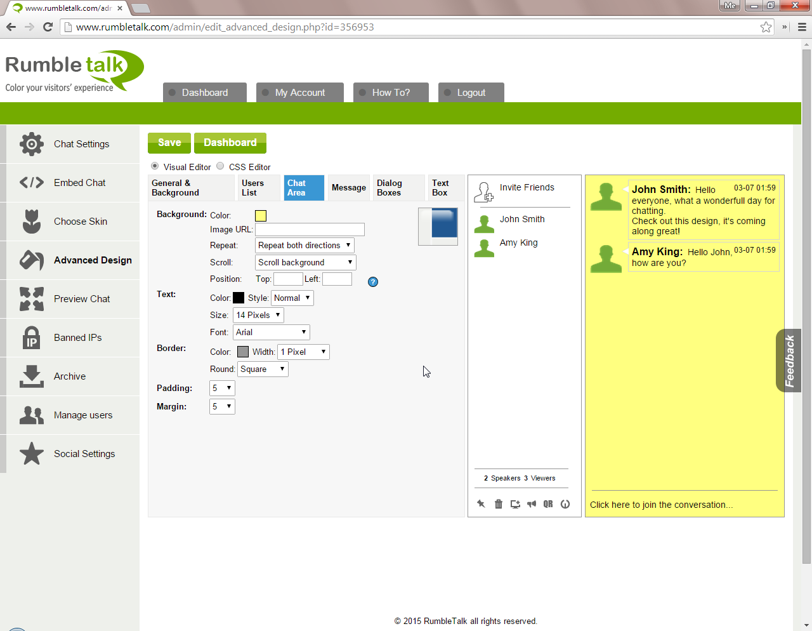Click the Social Settings star icon
This screenshot has height=631, width=812.
pos(32,454)
